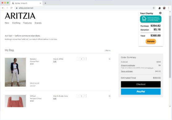This screenshot has width=172, height=120.
Task: Remove the Babaton Conan Pant with the X
Action: (x=109, y=59)
